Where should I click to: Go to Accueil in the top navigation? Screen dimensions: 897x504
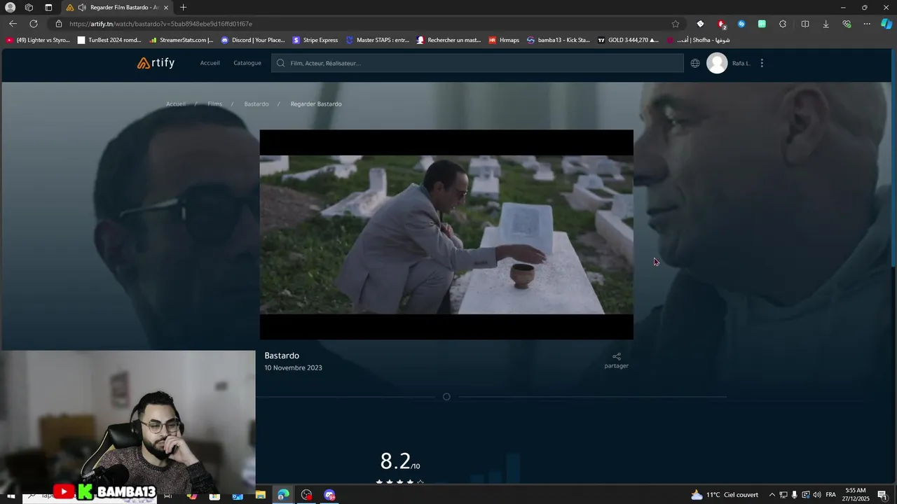coord(210,63)
